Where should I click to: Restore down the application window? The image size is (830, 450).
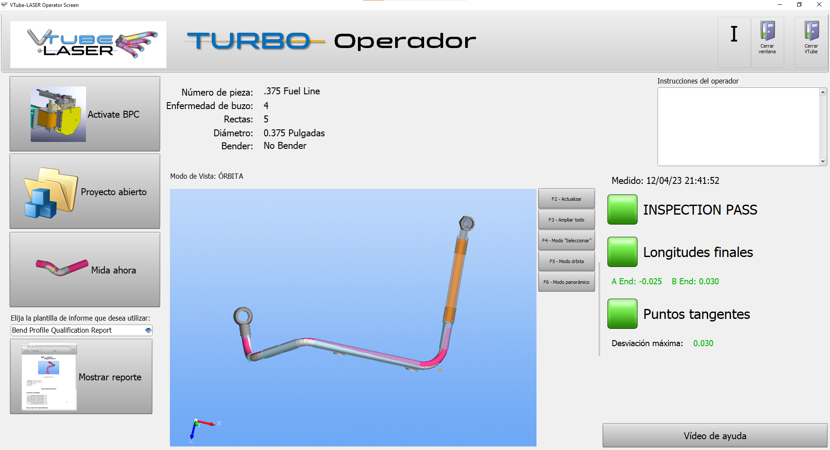tap(799, 5)
